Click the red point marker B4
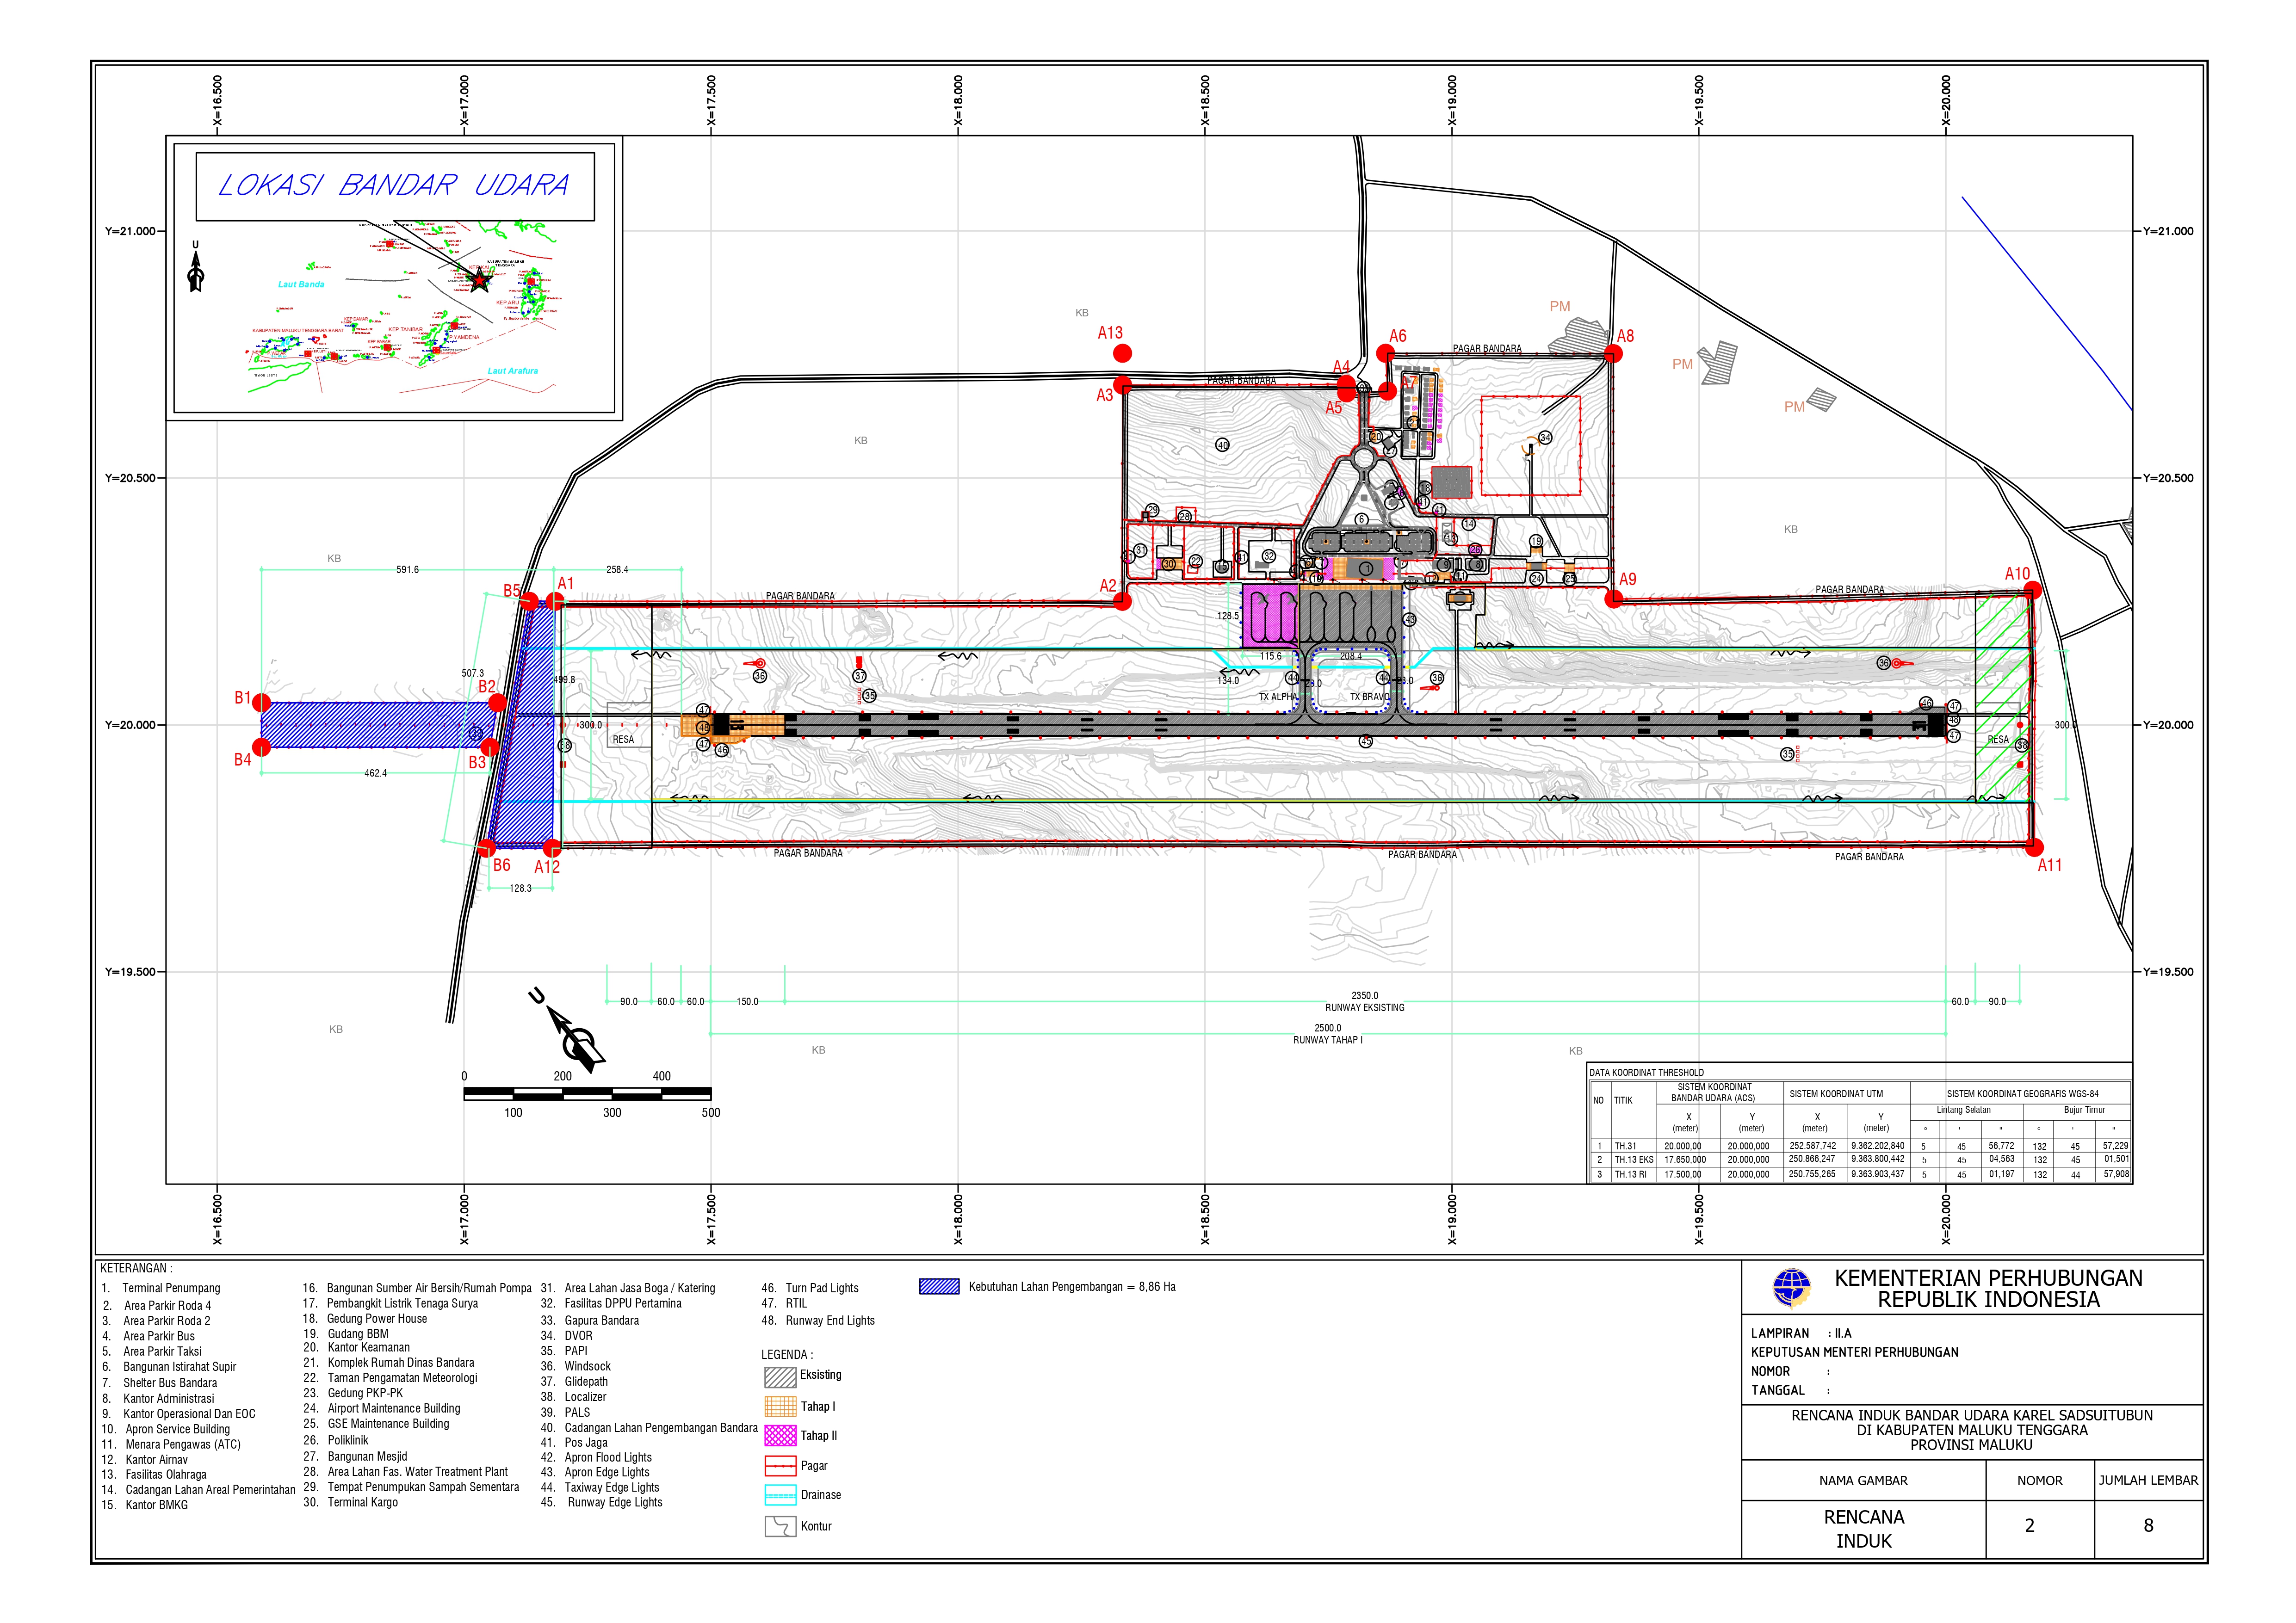The height and width of the screenshot is (1623, 2296). click(262, 747)
